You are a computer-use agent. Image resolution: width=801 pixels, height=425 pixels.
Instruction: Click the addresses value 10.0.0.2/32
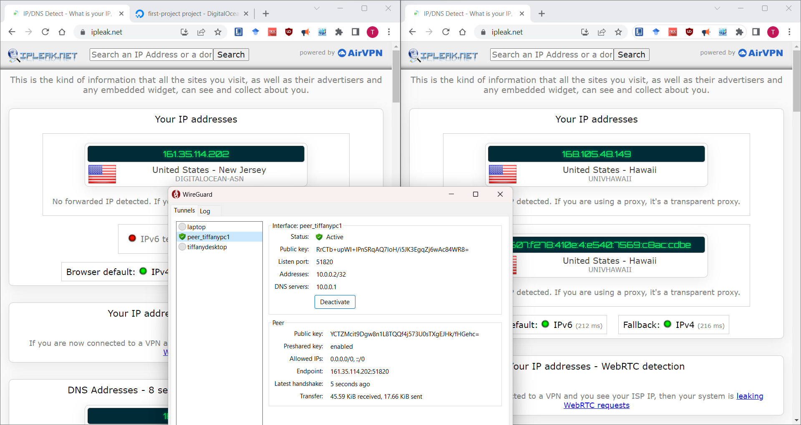click(331, 275)
